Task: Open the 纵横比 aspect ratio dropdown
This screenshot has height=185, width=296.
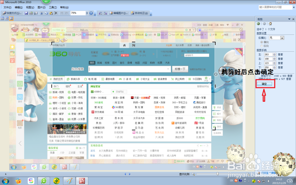Action: [282, 38]
